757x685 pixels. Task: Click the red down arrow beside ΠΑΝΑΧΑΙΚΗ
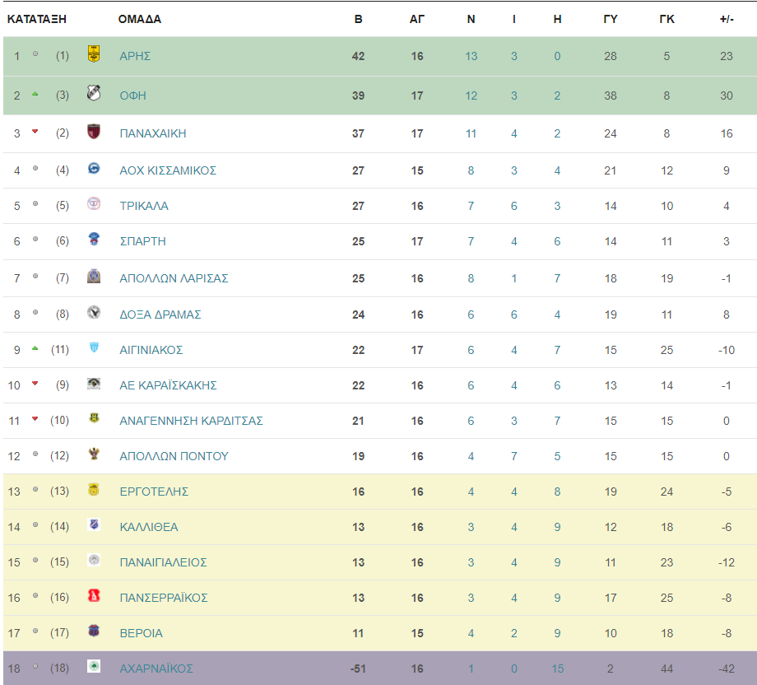[35, 132]
